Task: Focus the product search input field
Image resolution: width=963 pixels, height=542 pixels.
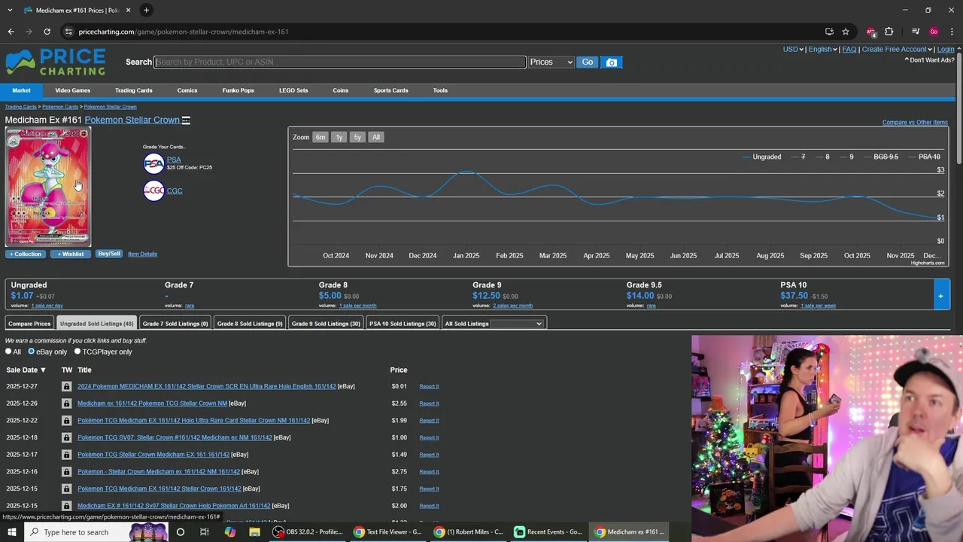Action: [x=340, y=62]
